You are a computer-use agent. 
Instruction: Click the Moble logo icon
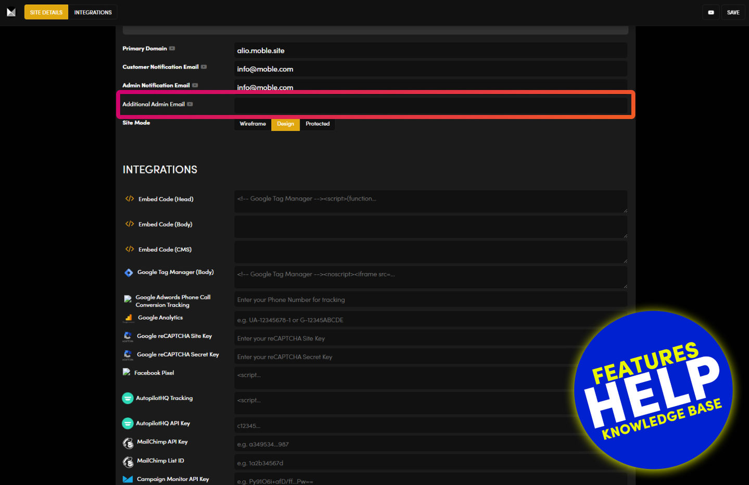coord(11,12)
